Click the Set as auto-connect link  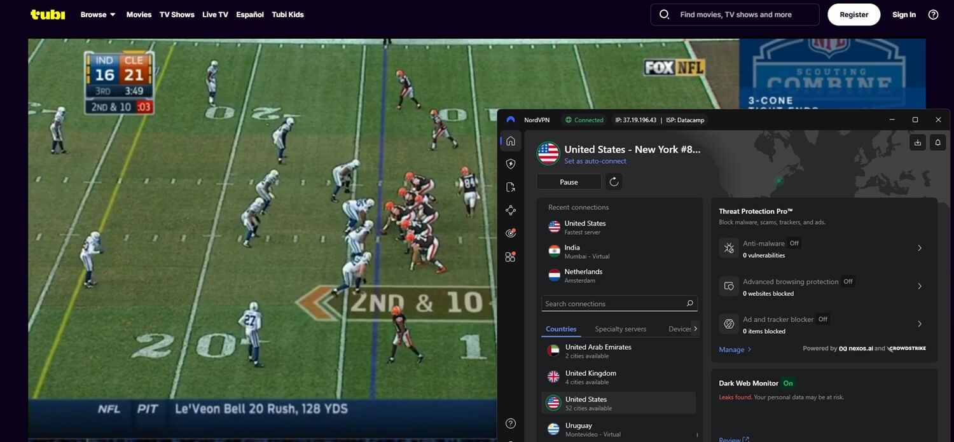pos(595,161)
